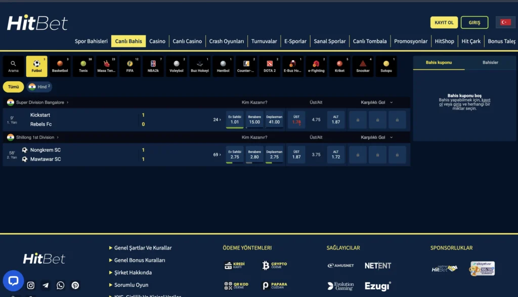The image size is (518, 297).
Task: Select the Futbol sport icon
Action: point(36,66)
